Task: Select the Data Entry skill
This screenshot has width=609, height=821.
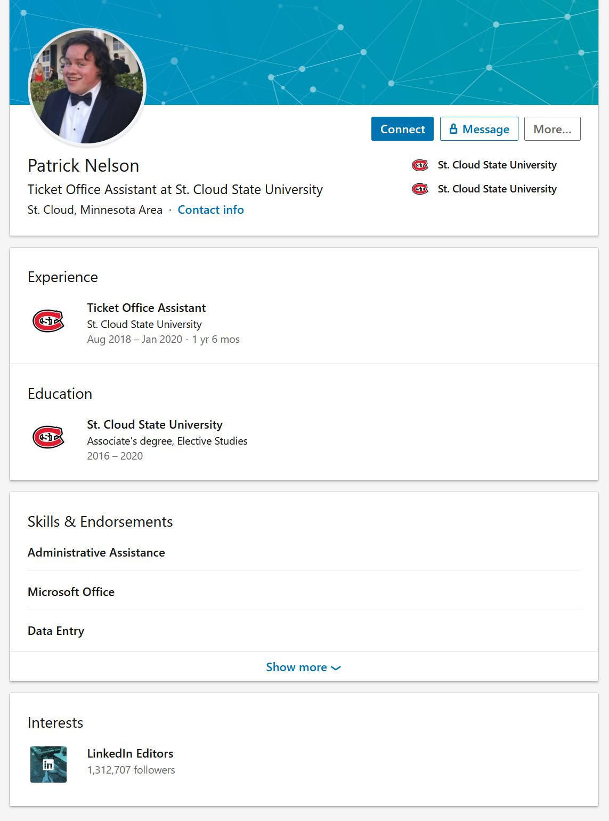Action: 56,631
